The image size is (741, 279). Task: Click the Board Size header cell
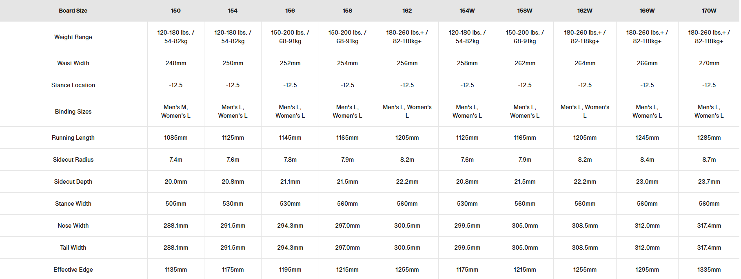(x=73, y=11)
